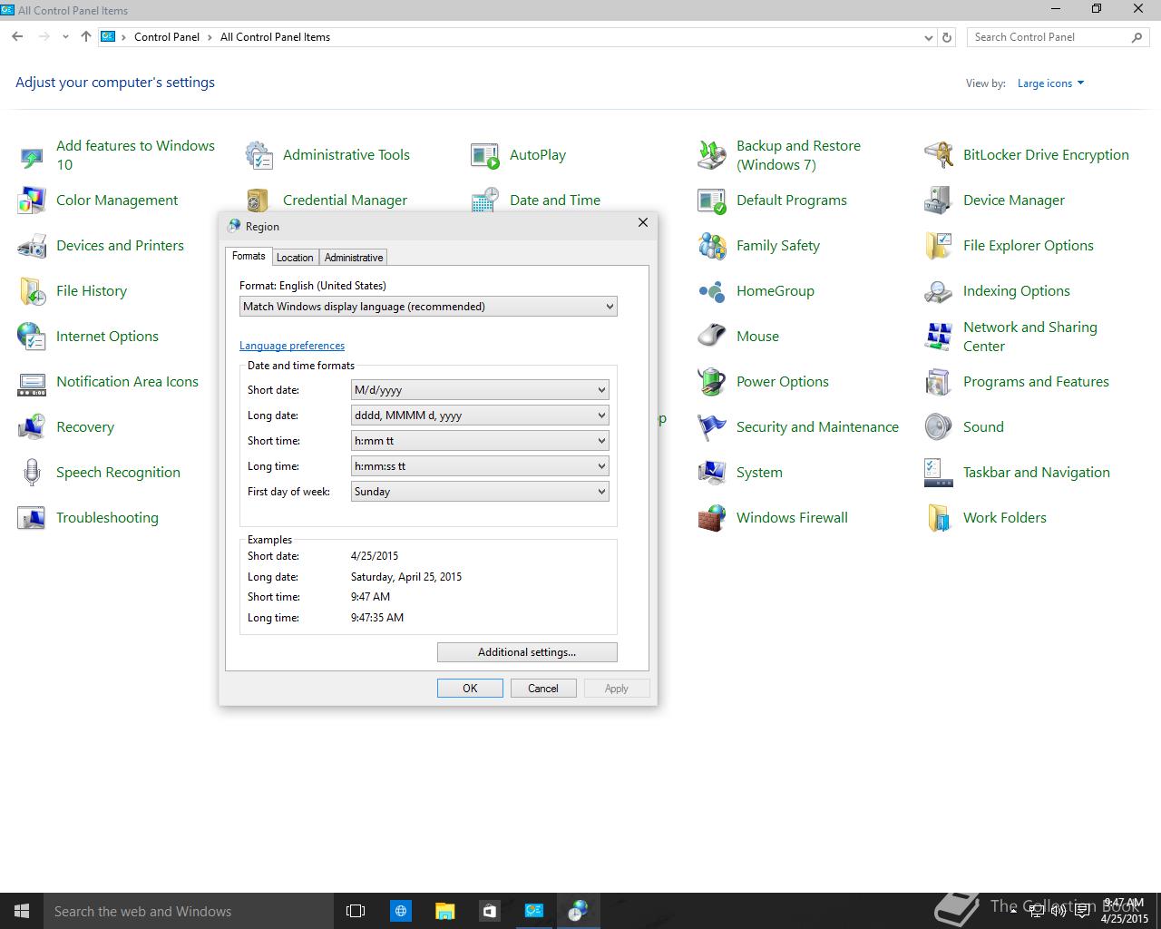
Task: Open the First day of week dropdown
Action: coord(480,492)
